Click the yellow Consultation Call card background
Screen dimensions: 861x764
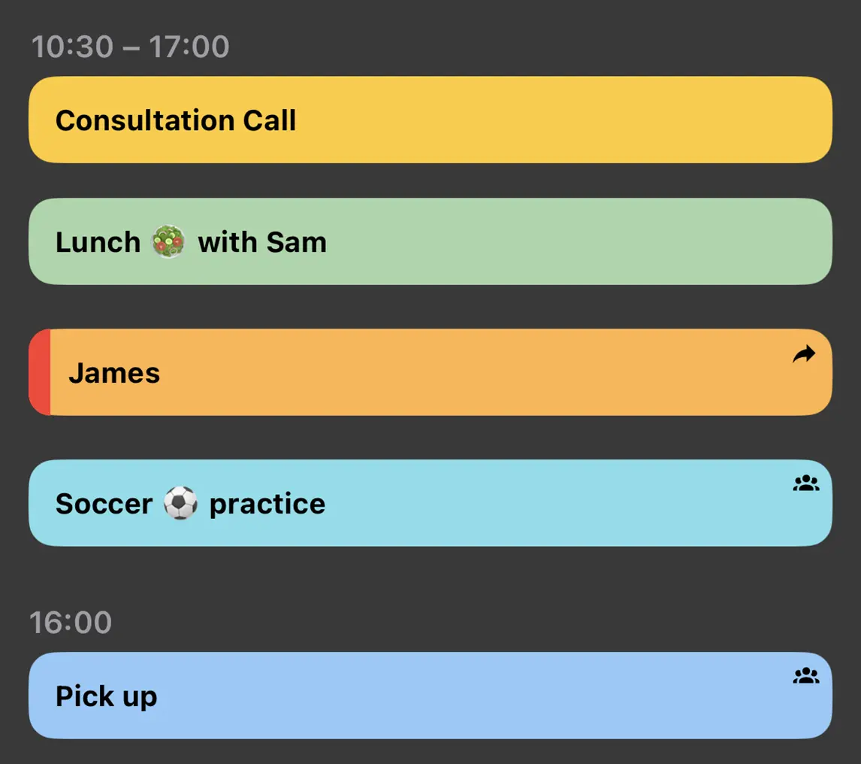526,120
